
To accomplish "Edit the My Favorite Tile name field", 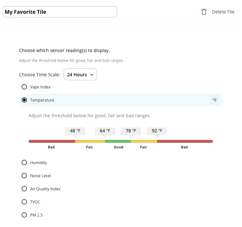I will click(60, 12).
